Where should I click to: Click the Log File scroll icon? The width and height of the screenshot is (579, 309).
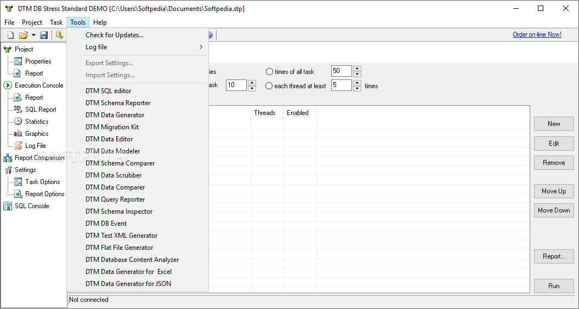pyautogui.click(x=18, y=145)
